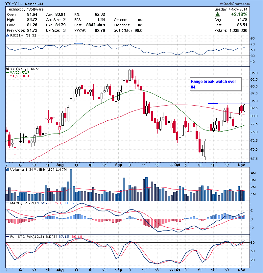Viewport: 263px width, 273px height.
Task: Click the Volume value 1,339,330
Action: (x=238, y=31)
